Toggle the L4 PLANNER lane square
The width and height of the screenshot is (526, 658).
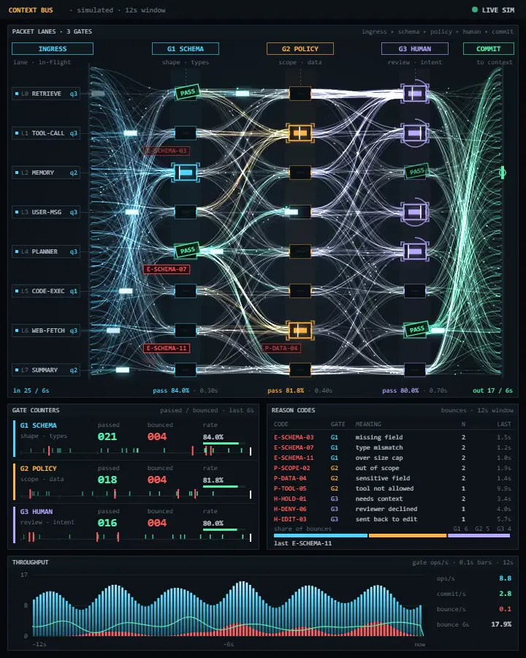[x=17, y=252]
